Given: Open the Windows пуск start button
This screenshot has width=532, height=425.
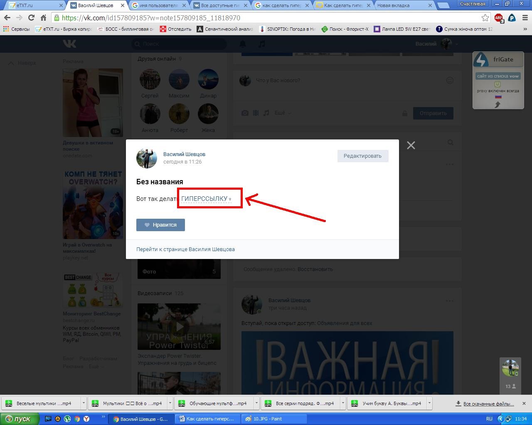Looking at the screenshot, I should pos(20,419).
